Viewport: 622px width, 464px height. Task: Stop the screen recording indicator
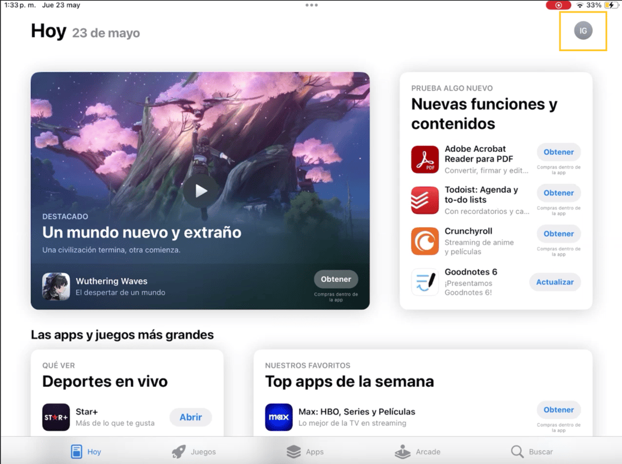coord(558,5)
